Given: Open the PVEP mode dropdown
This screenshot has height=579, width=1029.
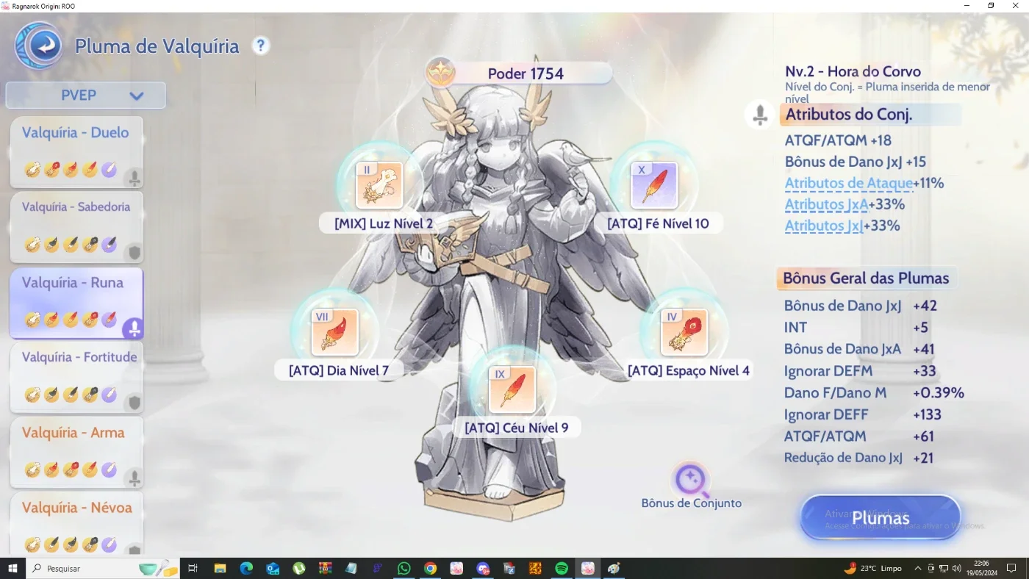Looking at the screenshot, I should click(x=86, y=95).
